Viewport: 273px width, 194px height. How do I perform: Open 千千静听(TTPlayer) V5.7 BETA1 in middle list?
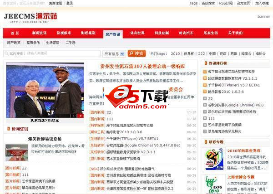[132, 139]
